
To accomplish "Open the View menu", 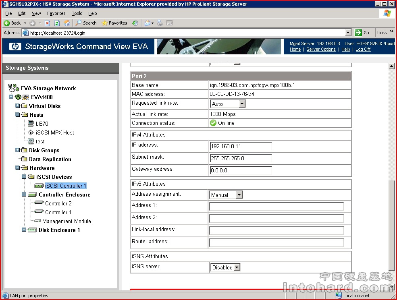I will point(36,13).
